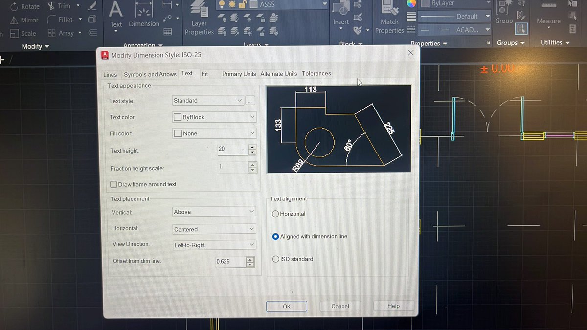
Task: Click the Cancel button
Action: click(340, 307)
